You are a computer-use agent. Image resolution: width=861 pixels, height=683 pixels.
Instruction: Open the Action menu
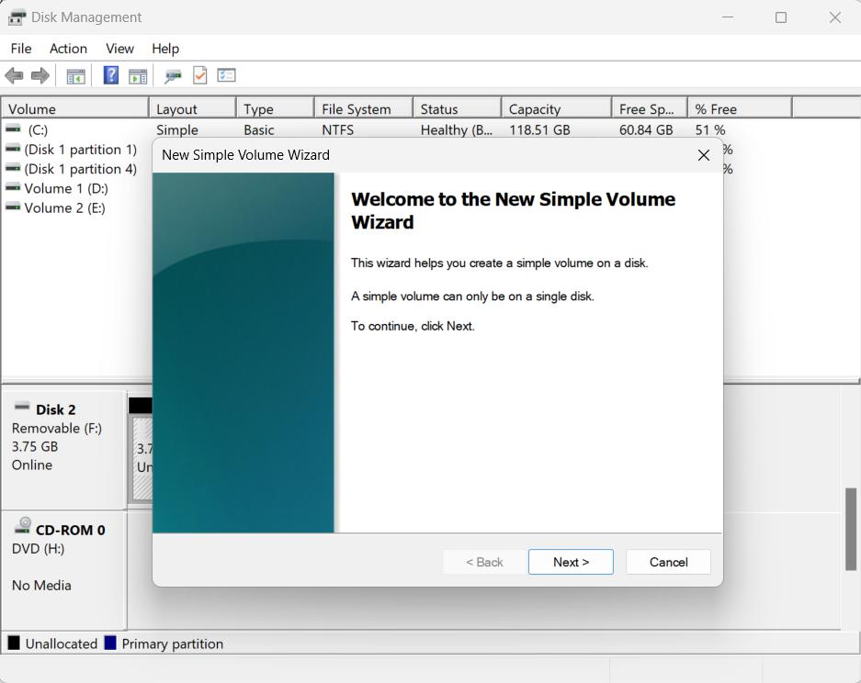click(x=68, y=49)
